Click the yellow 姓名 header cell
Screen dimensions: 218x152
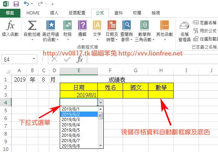click(110, 87)
